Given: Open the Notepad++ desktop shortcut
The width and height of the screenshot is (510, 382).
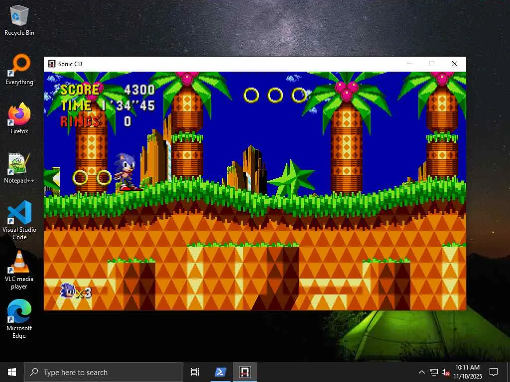Looking at the screenshot, I should (x=19, y=168).
